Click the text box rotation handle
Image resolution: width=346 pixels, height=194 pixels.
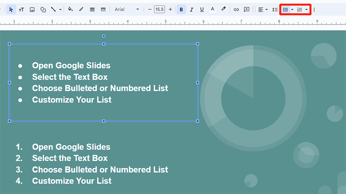pyautogui.click(x=103, y=36)
